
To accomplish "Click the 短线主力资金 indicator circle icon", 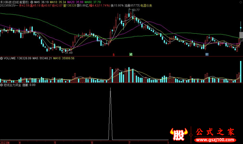I will click(2, 85).
